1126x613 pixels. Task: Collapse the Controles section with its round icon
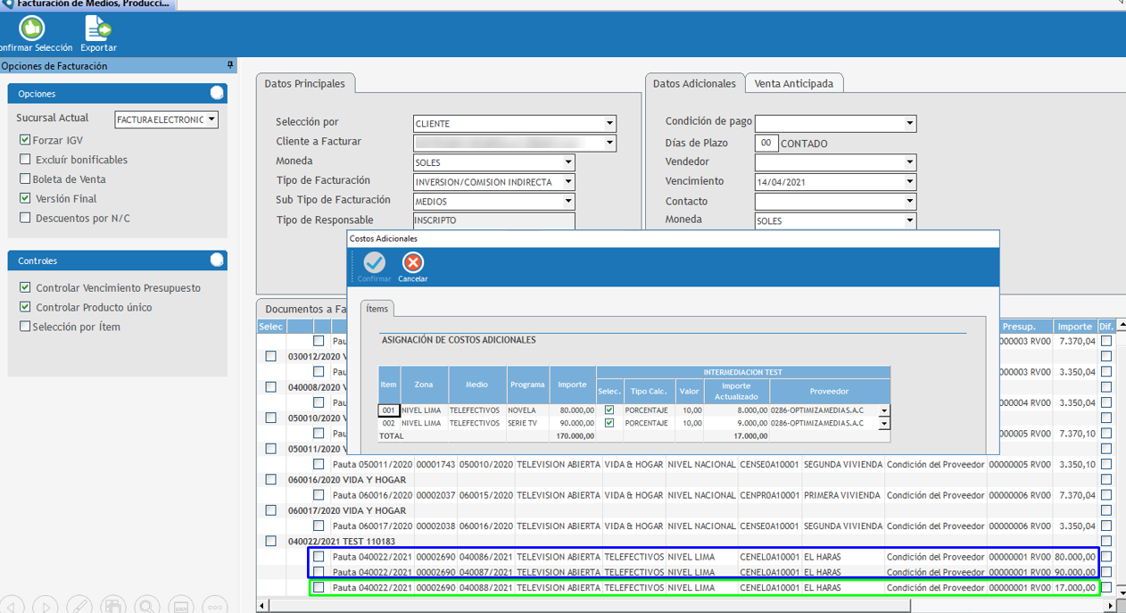[x=217, y=261]
